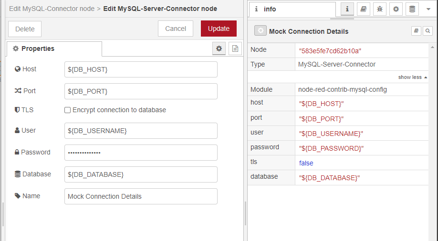
Task: Show Mock Connection Details node help
Action: pyautogui.click(x=416, y=31)
